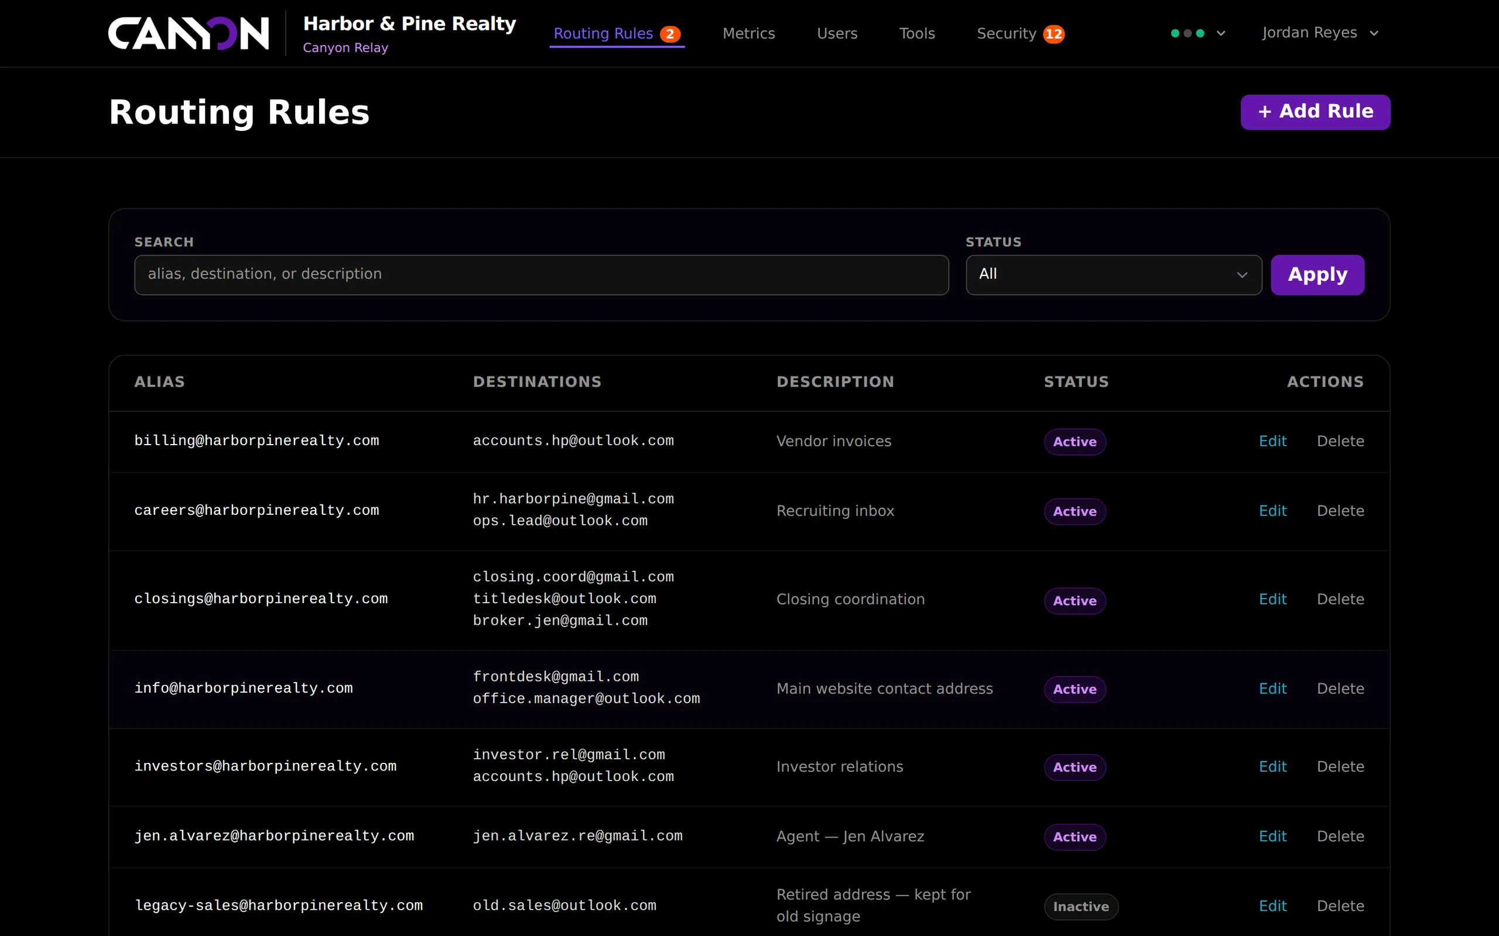Select alias careers@harborpinerealty.com
1499x936 pixels.
click(256, 511)
